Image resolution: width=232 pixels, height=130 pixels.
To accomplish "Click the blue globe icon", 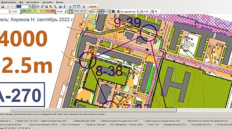I will pyautogui.click(x=61, y=6).
